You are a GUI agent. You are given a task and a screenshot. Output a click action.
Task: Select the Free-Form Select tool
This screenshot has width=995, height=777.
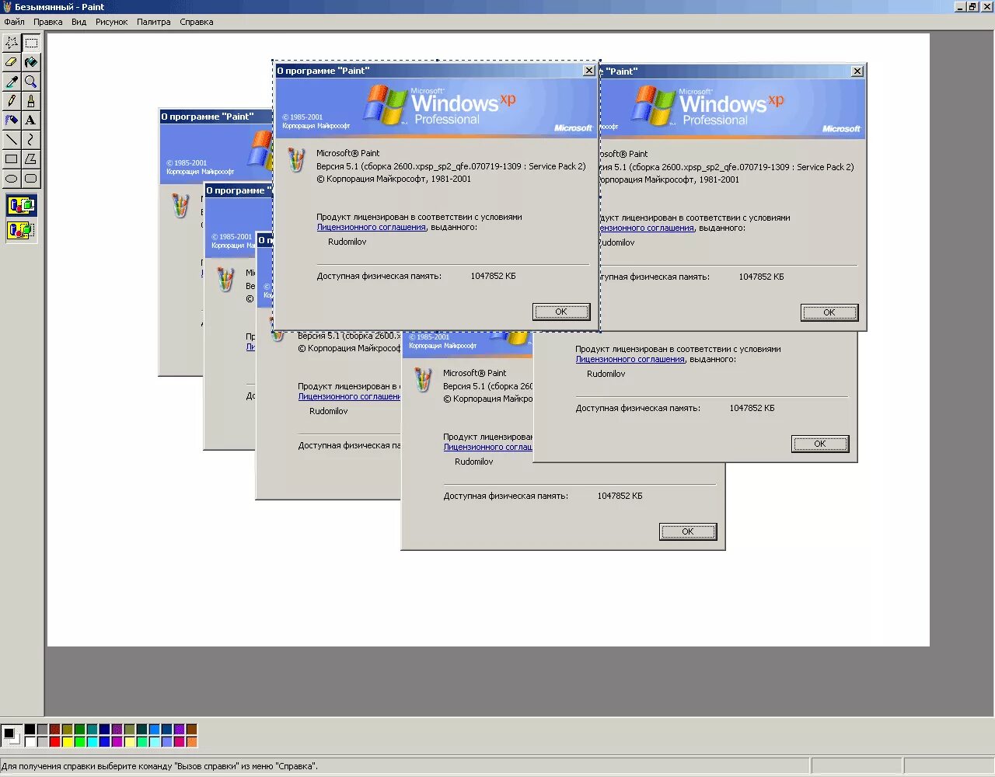click(12, 43)
